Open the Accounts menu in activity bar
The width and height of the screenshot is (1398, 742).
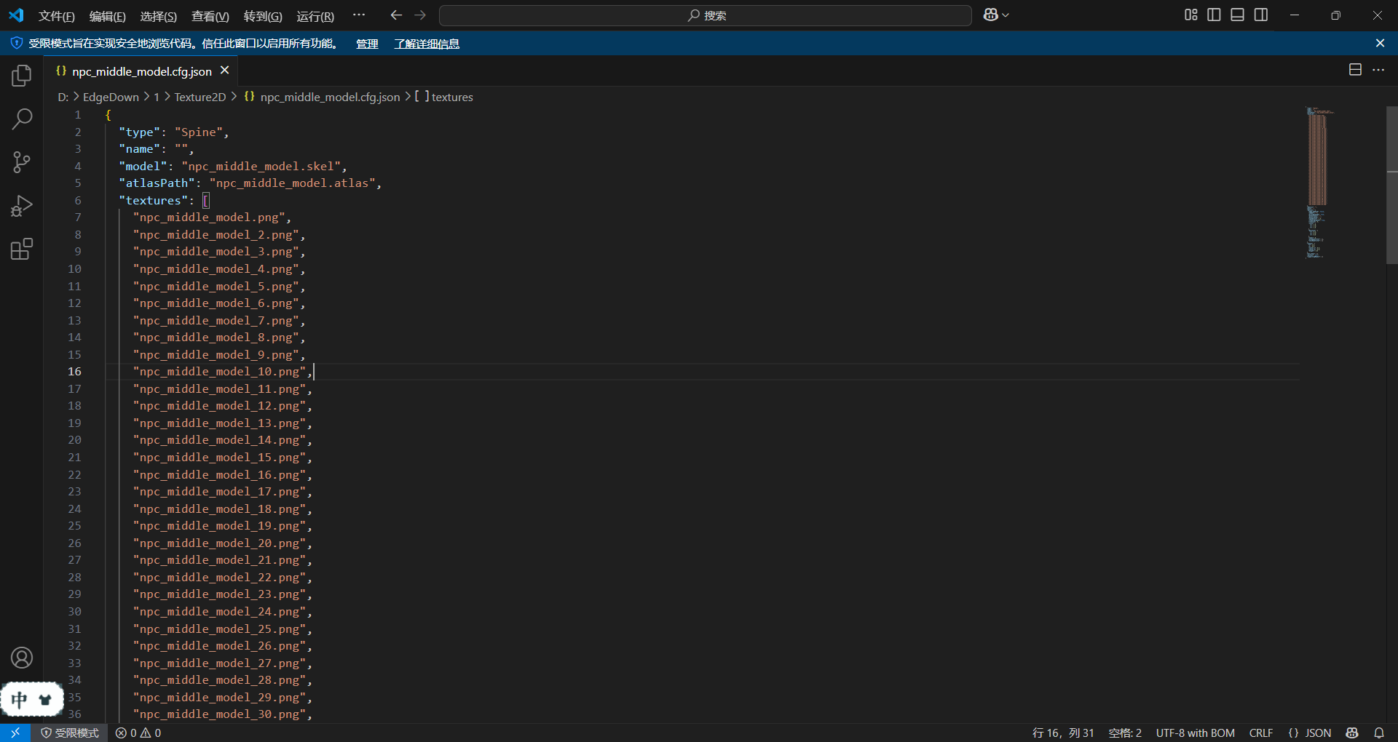[22, 658]
